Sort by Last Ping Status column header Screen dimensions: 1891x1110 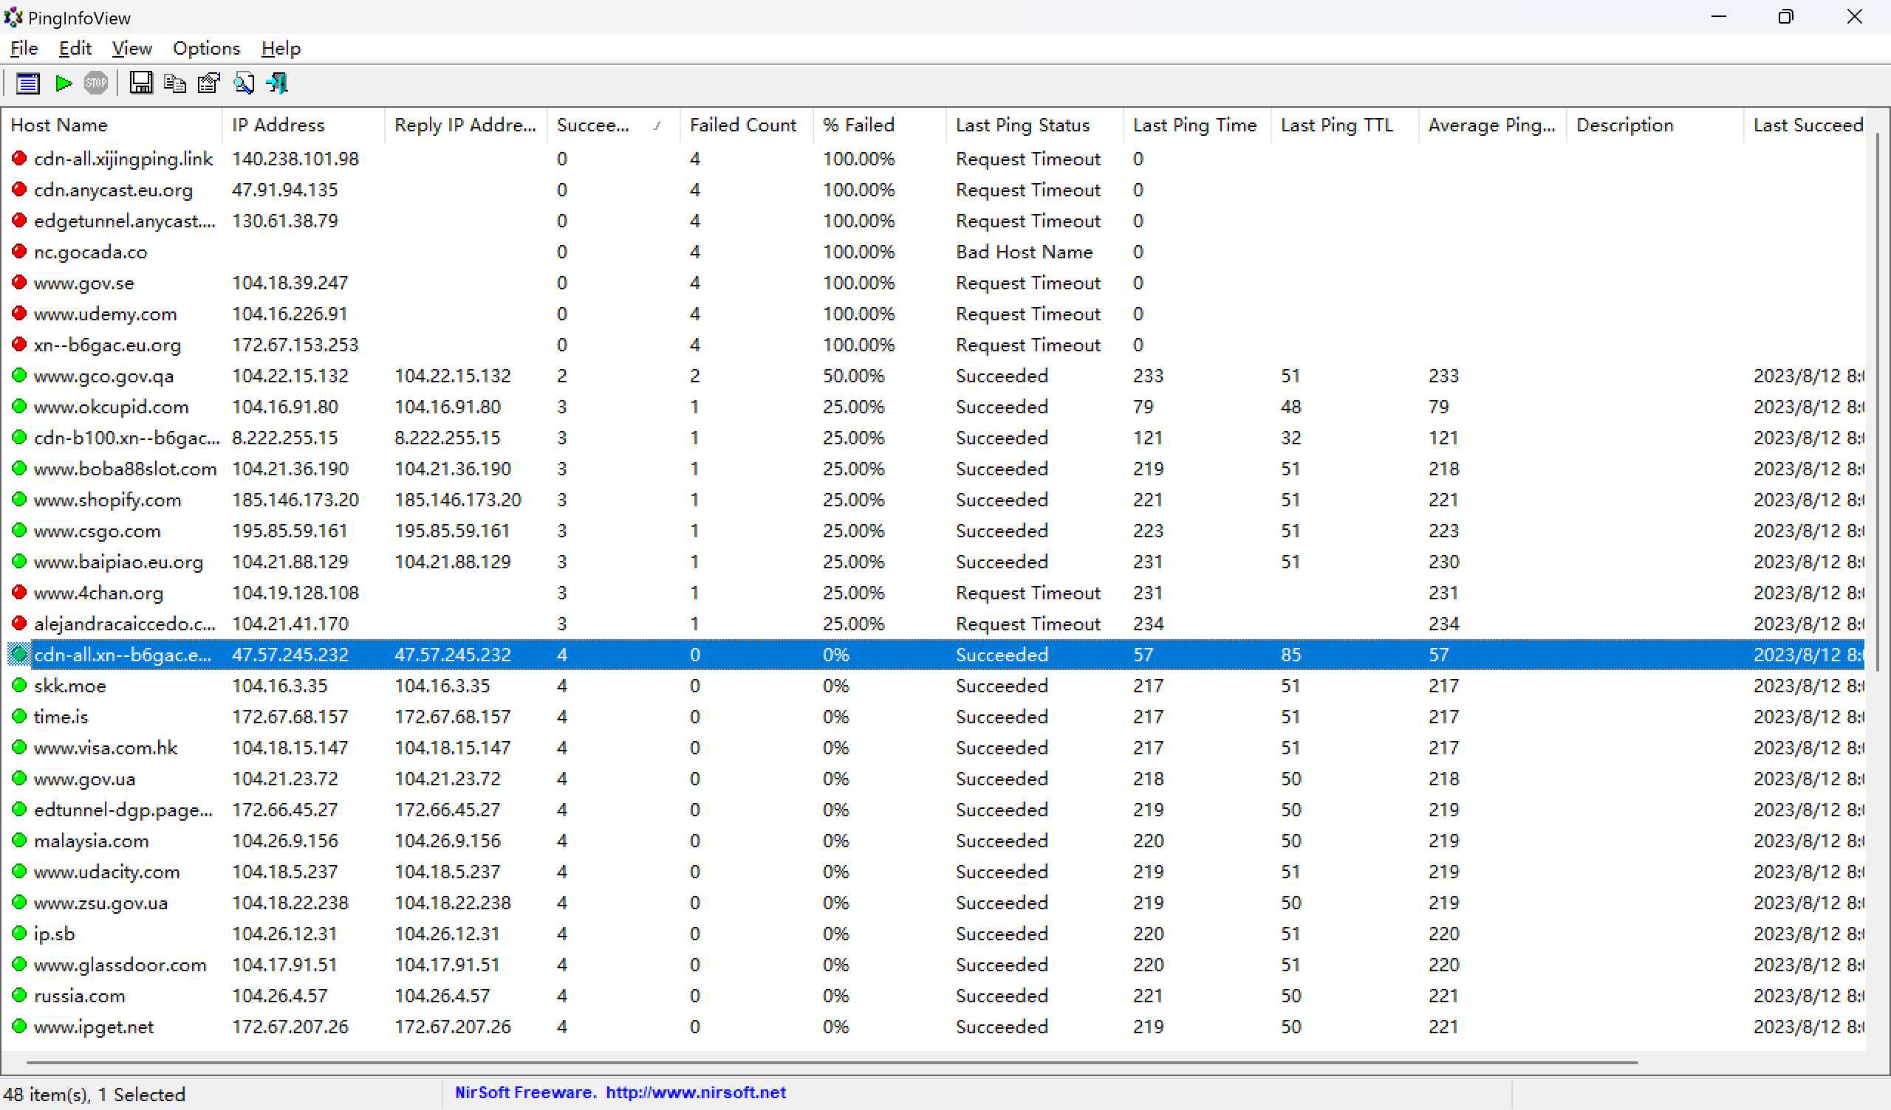tap(1035, 125)
